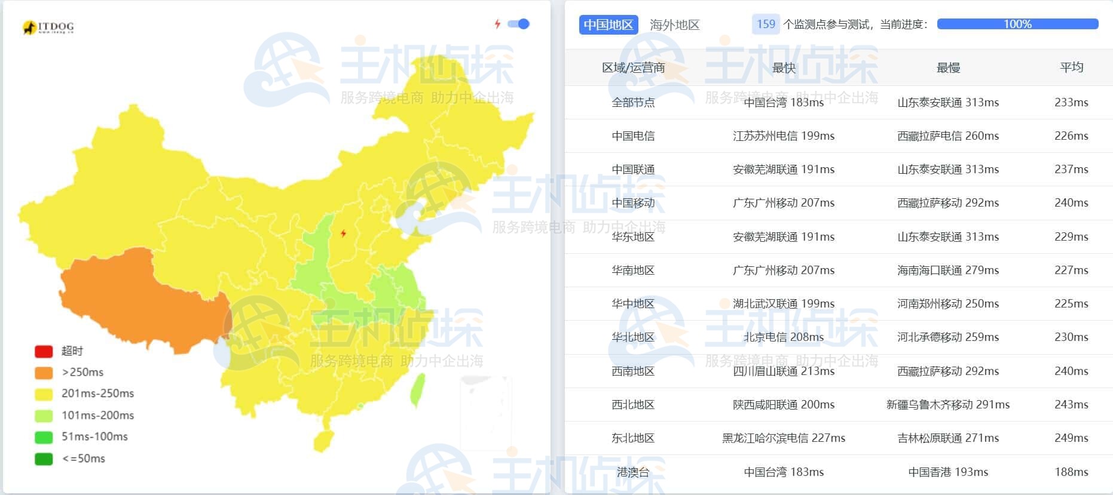Screen dimensions: 1113x495
Task: Click the dark green <=50ms legend swatch
Action: point(44,459)
